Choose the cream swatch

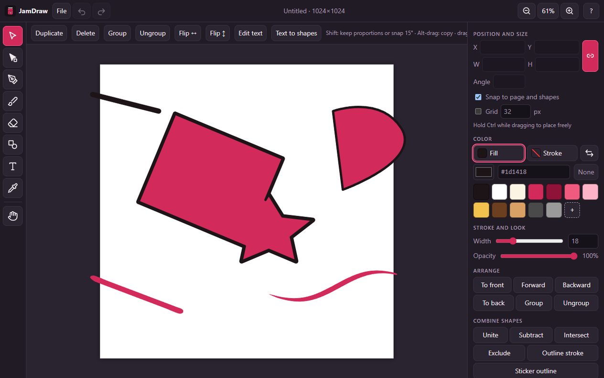(518, 192)
